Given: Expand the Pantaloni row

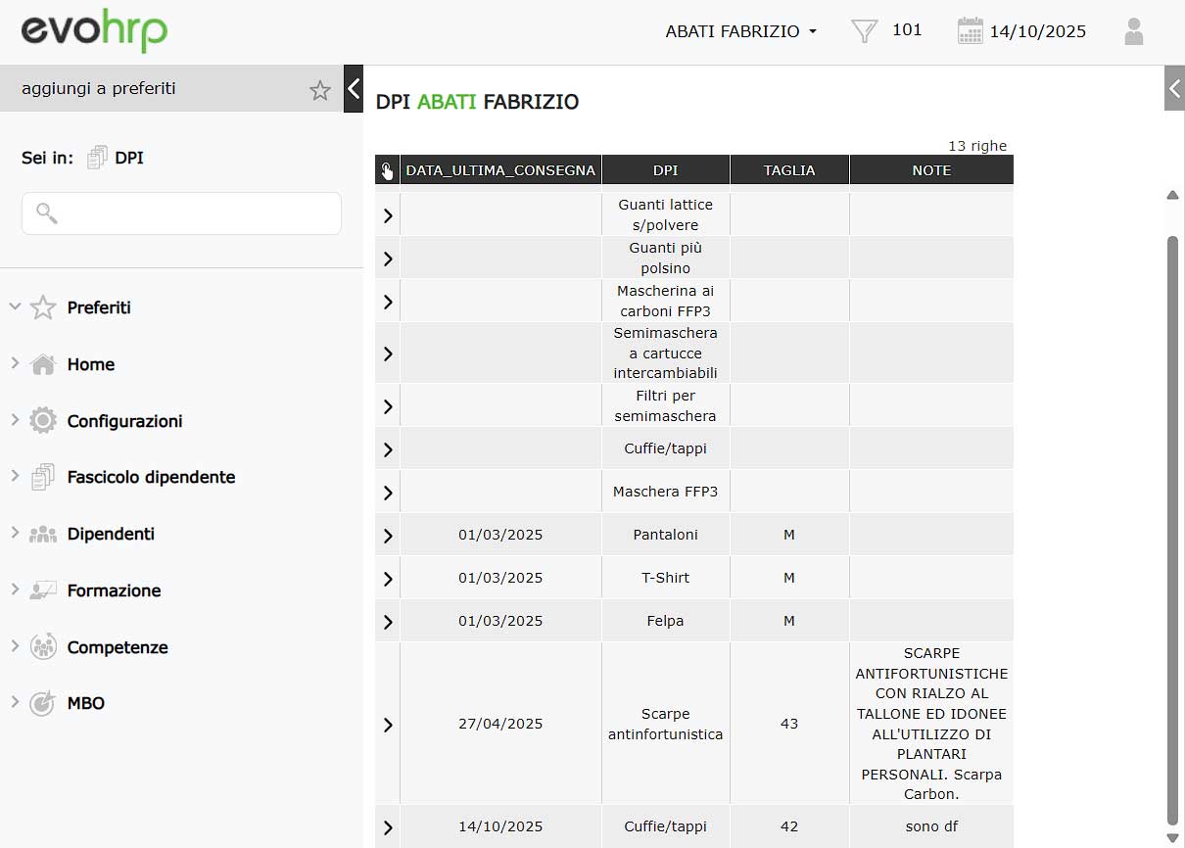Looking at the screenshot, I should point(388,536).
